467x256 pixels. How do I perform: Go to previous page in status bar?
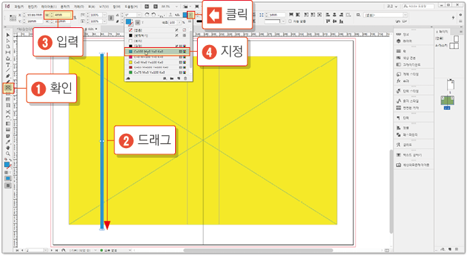(x=22, y=251)
